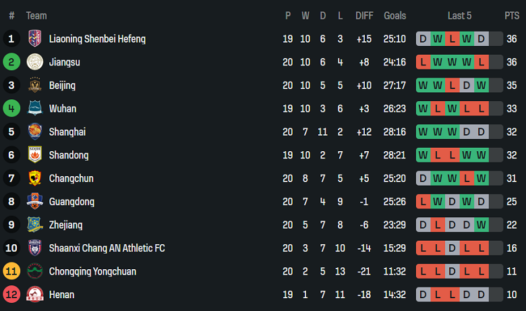The width and height of the screenshot is (526, 311).
Task: Click Jiangsu's green rank 2 badge
Action: (11, 62)
